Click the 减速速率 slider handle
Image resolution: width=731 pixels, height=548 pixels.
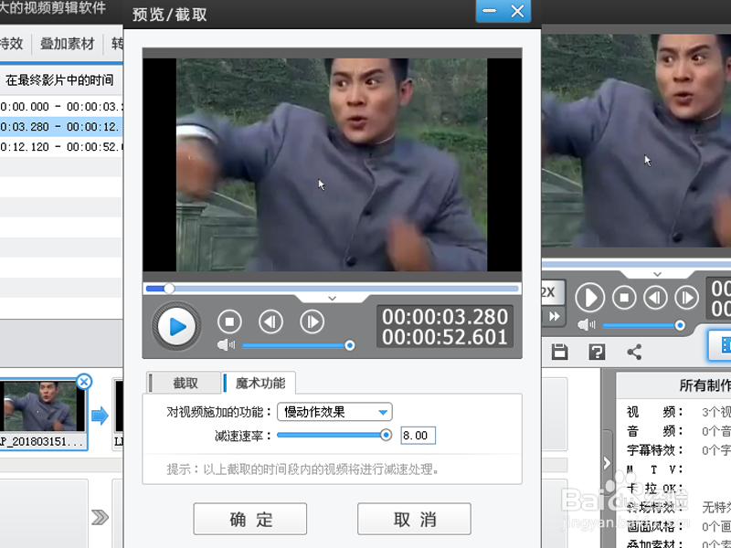tap(386, 436)
